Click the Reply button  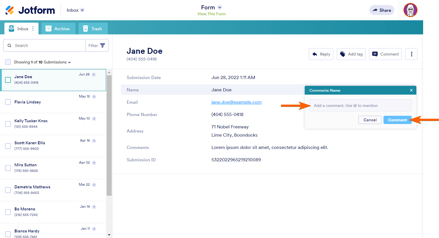click(x=321, y=54)
